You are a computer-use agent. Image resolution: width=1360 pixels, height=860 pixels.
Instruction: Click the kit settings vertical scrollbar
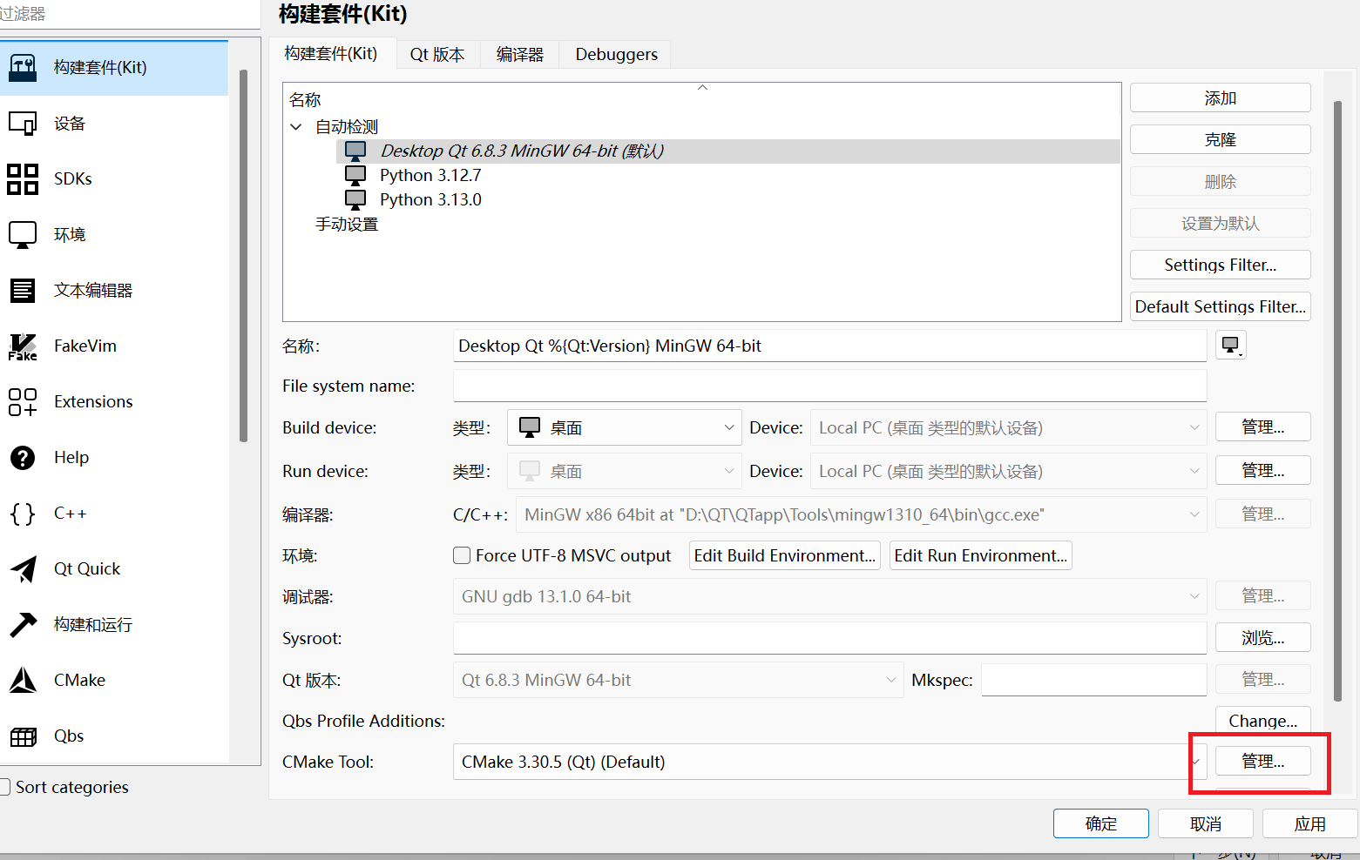click(x=1337, y=401)
